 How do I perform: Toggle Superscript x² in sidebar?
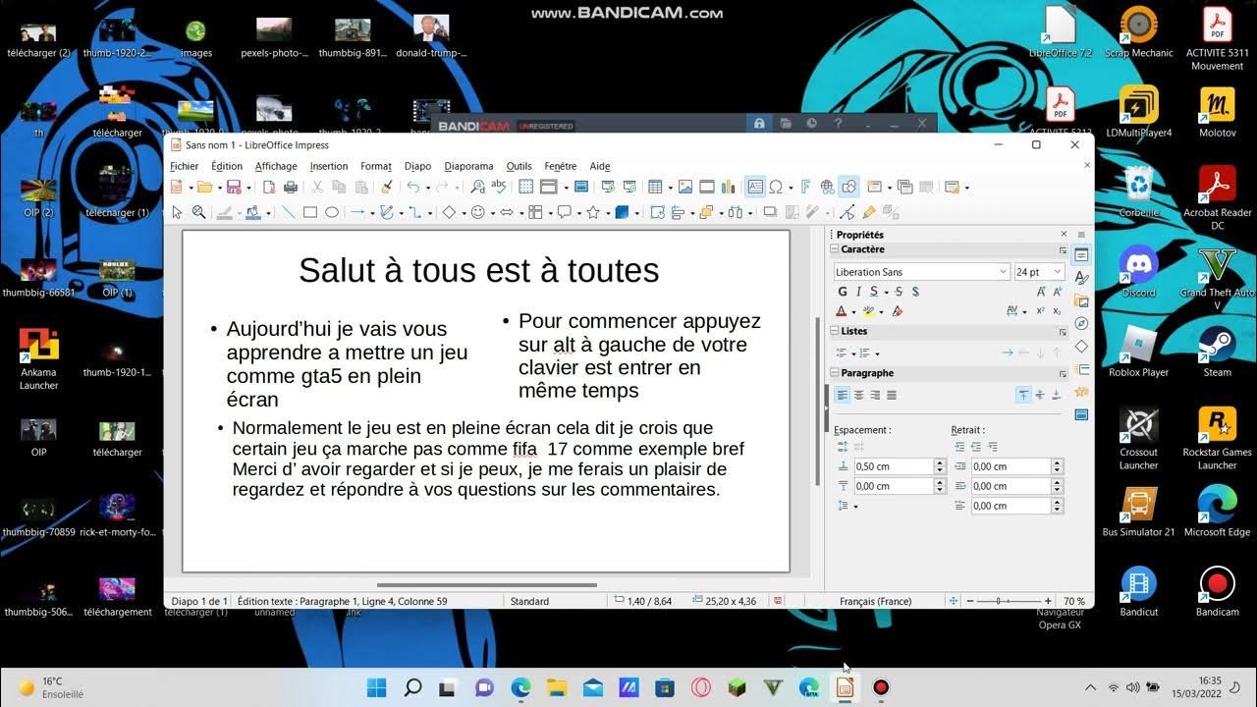[1040, 311]
